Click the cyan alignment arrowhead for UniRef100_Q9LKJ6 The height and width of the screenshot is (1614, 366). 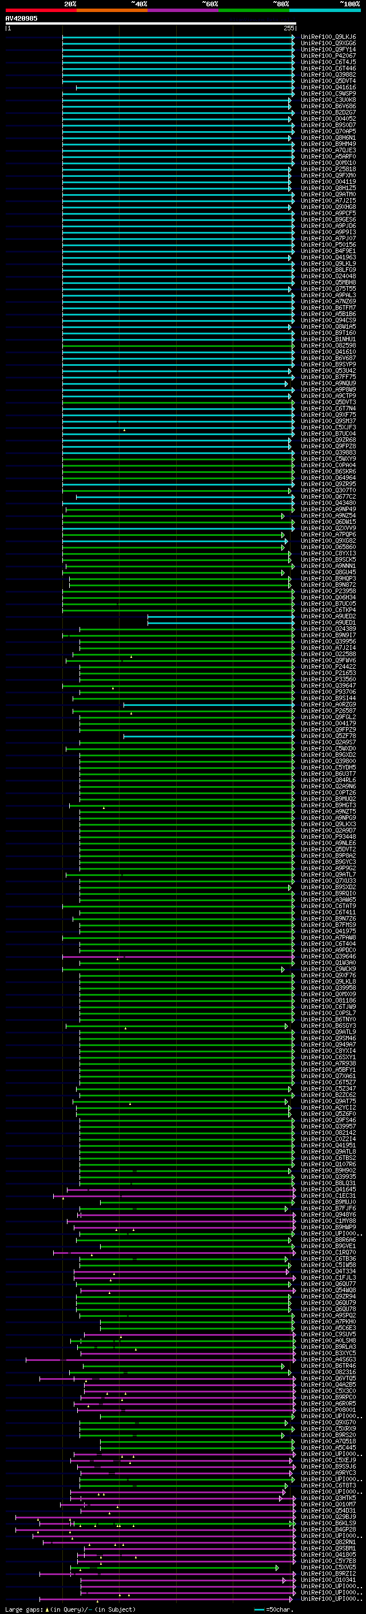(x=293, y=37)
